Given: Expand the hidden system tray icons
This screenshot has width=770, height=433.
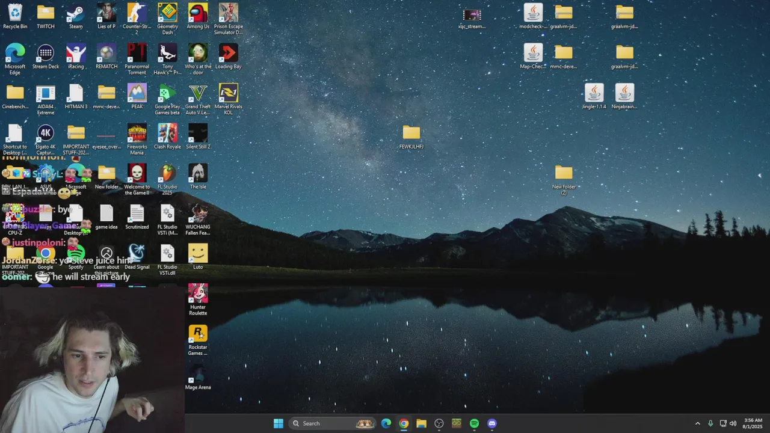Looking at the screenshot, I should (698, 423).
